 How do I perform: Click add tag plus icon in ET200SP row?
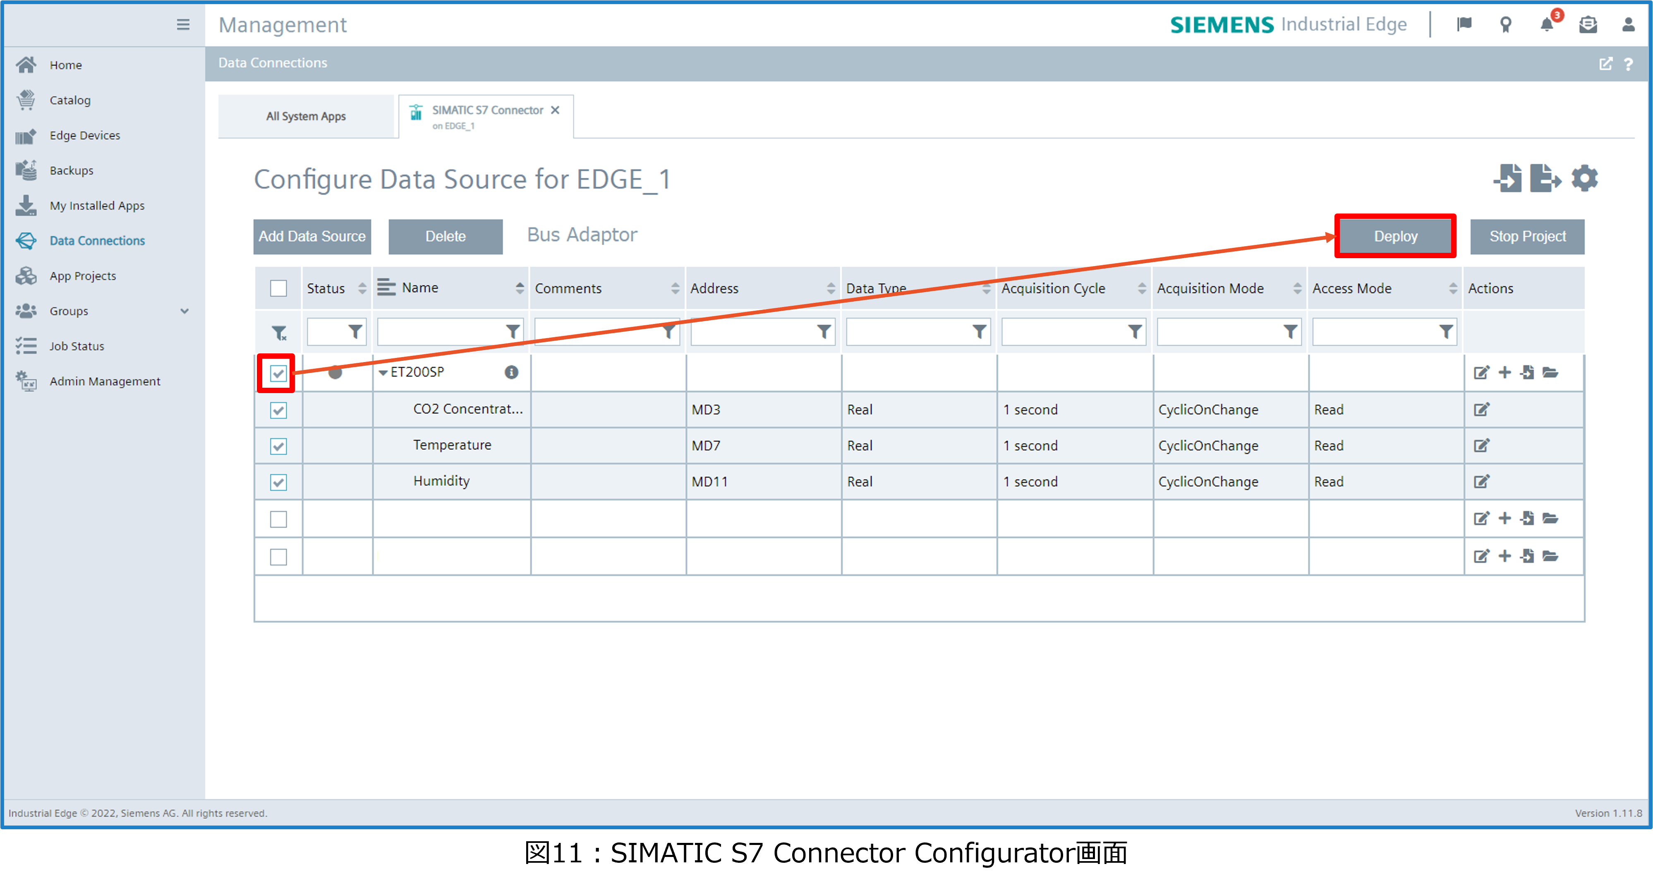coord(1504,372)
